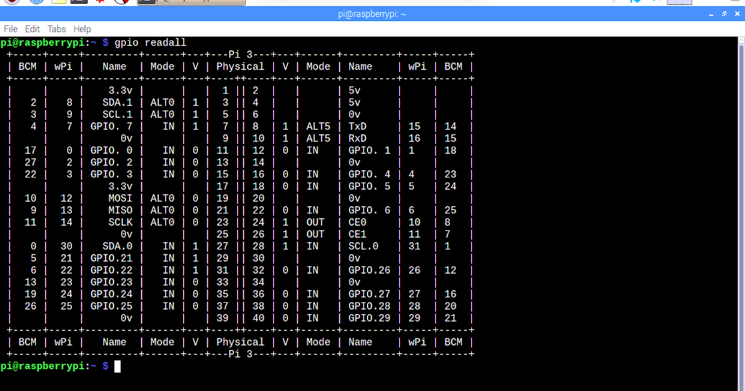Open the File menu in the terminal

(x=10, y=29)
